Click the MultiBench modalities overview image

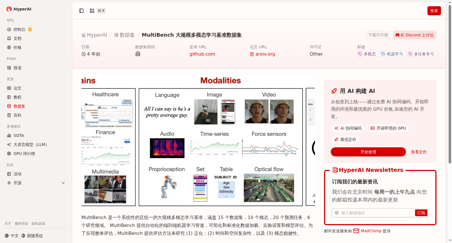coord(198,141)
